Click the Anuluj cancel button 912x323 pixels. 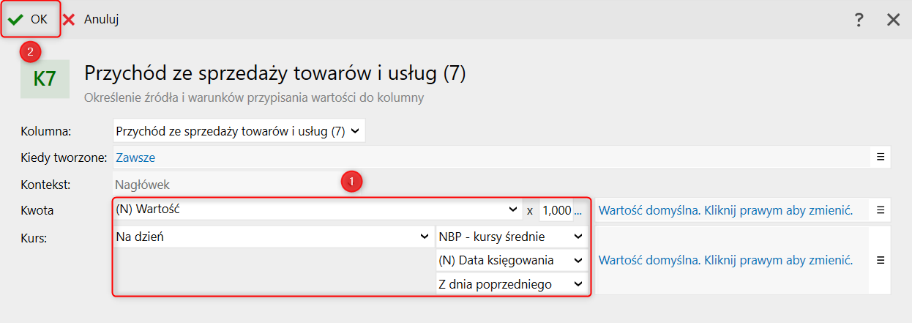[x=91, y=20]
